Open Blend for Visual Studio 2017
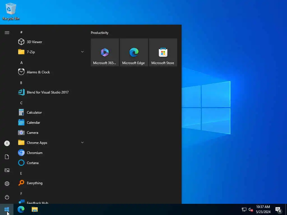This screenshot has width=287, height=215. coord(51,92)
